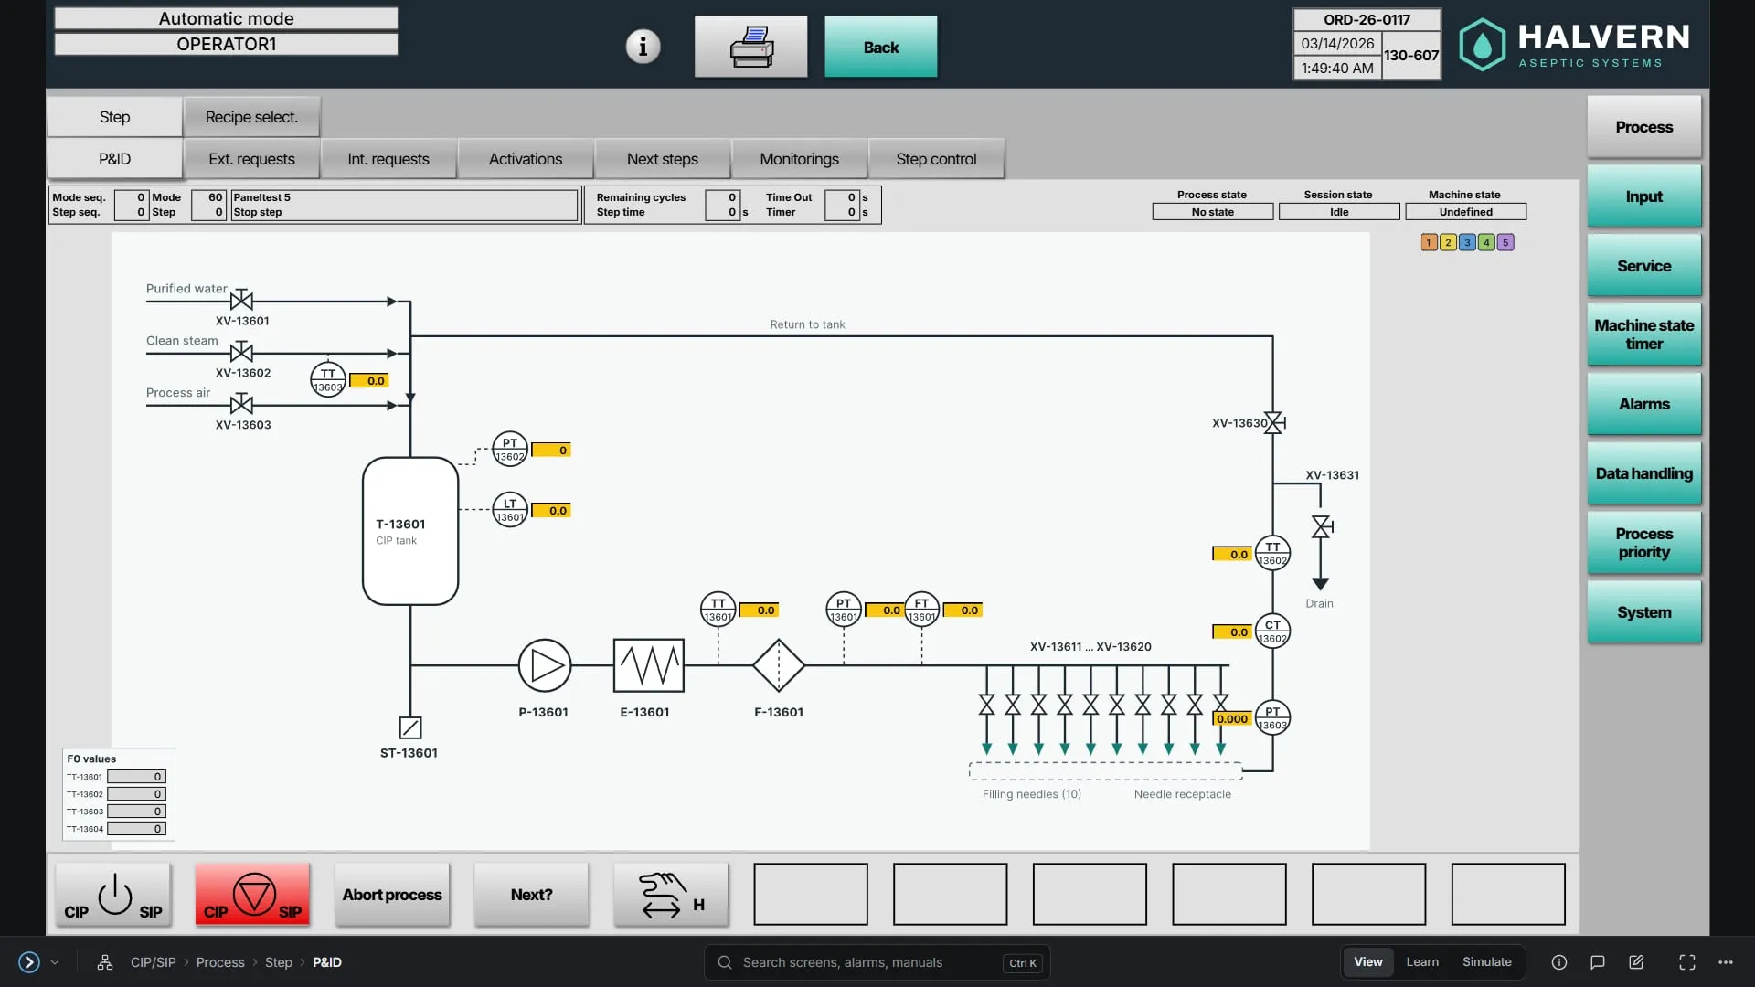1755x987 pixels.
Task: Click the printer icon button
Action: pos(750,47)
